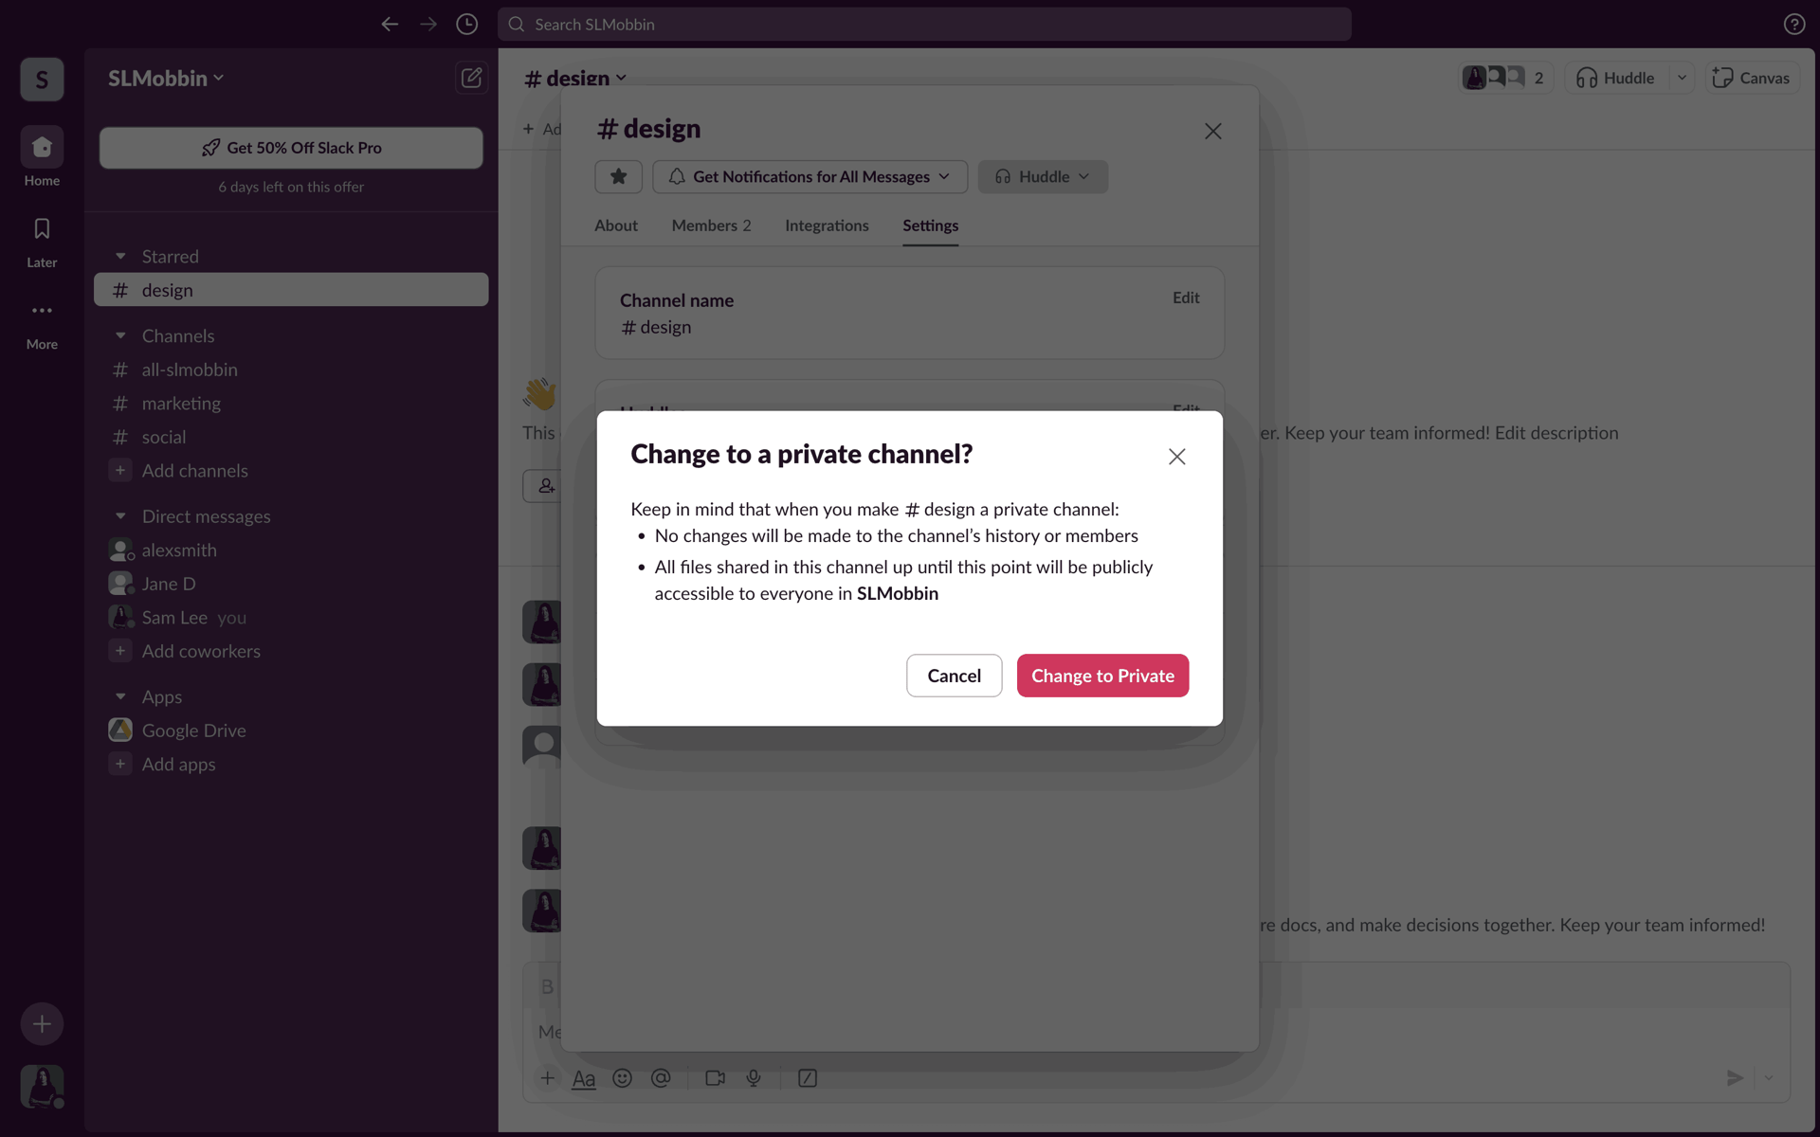Close the private channel confirmation dialog

tap(1177, 457)
